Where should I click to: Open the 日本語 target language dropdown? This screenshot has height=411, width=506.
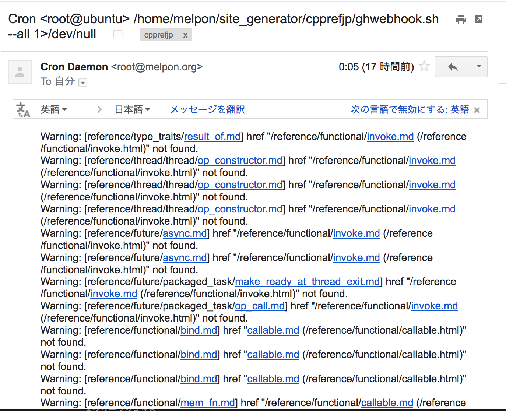[x=133, y=109]
